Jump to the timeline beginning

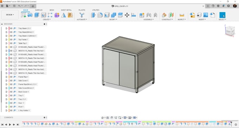[2, 124]
